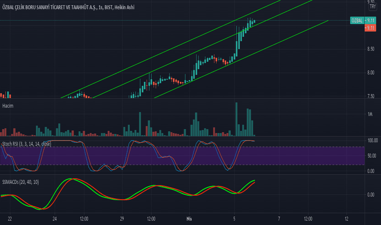Open the Stoch RSI indicator legend
This screenshot has height=225, width=381.
27,144
